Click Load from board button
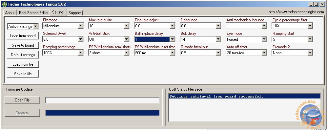This screenshot has width=327, height=130. (23, 36)
